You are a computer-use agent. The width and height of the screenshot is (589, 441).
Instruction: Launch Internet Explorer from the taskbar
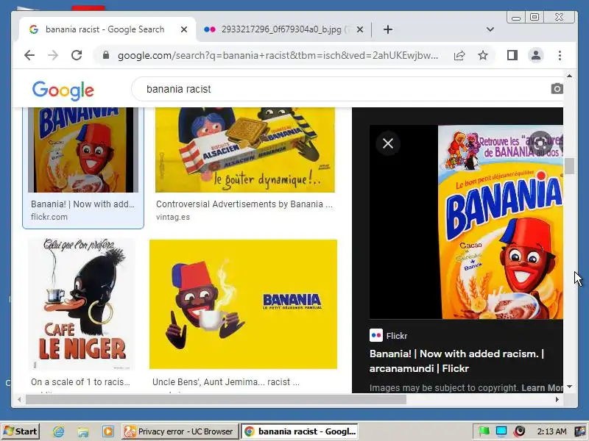pyautogui.click(x=58, y=431)
